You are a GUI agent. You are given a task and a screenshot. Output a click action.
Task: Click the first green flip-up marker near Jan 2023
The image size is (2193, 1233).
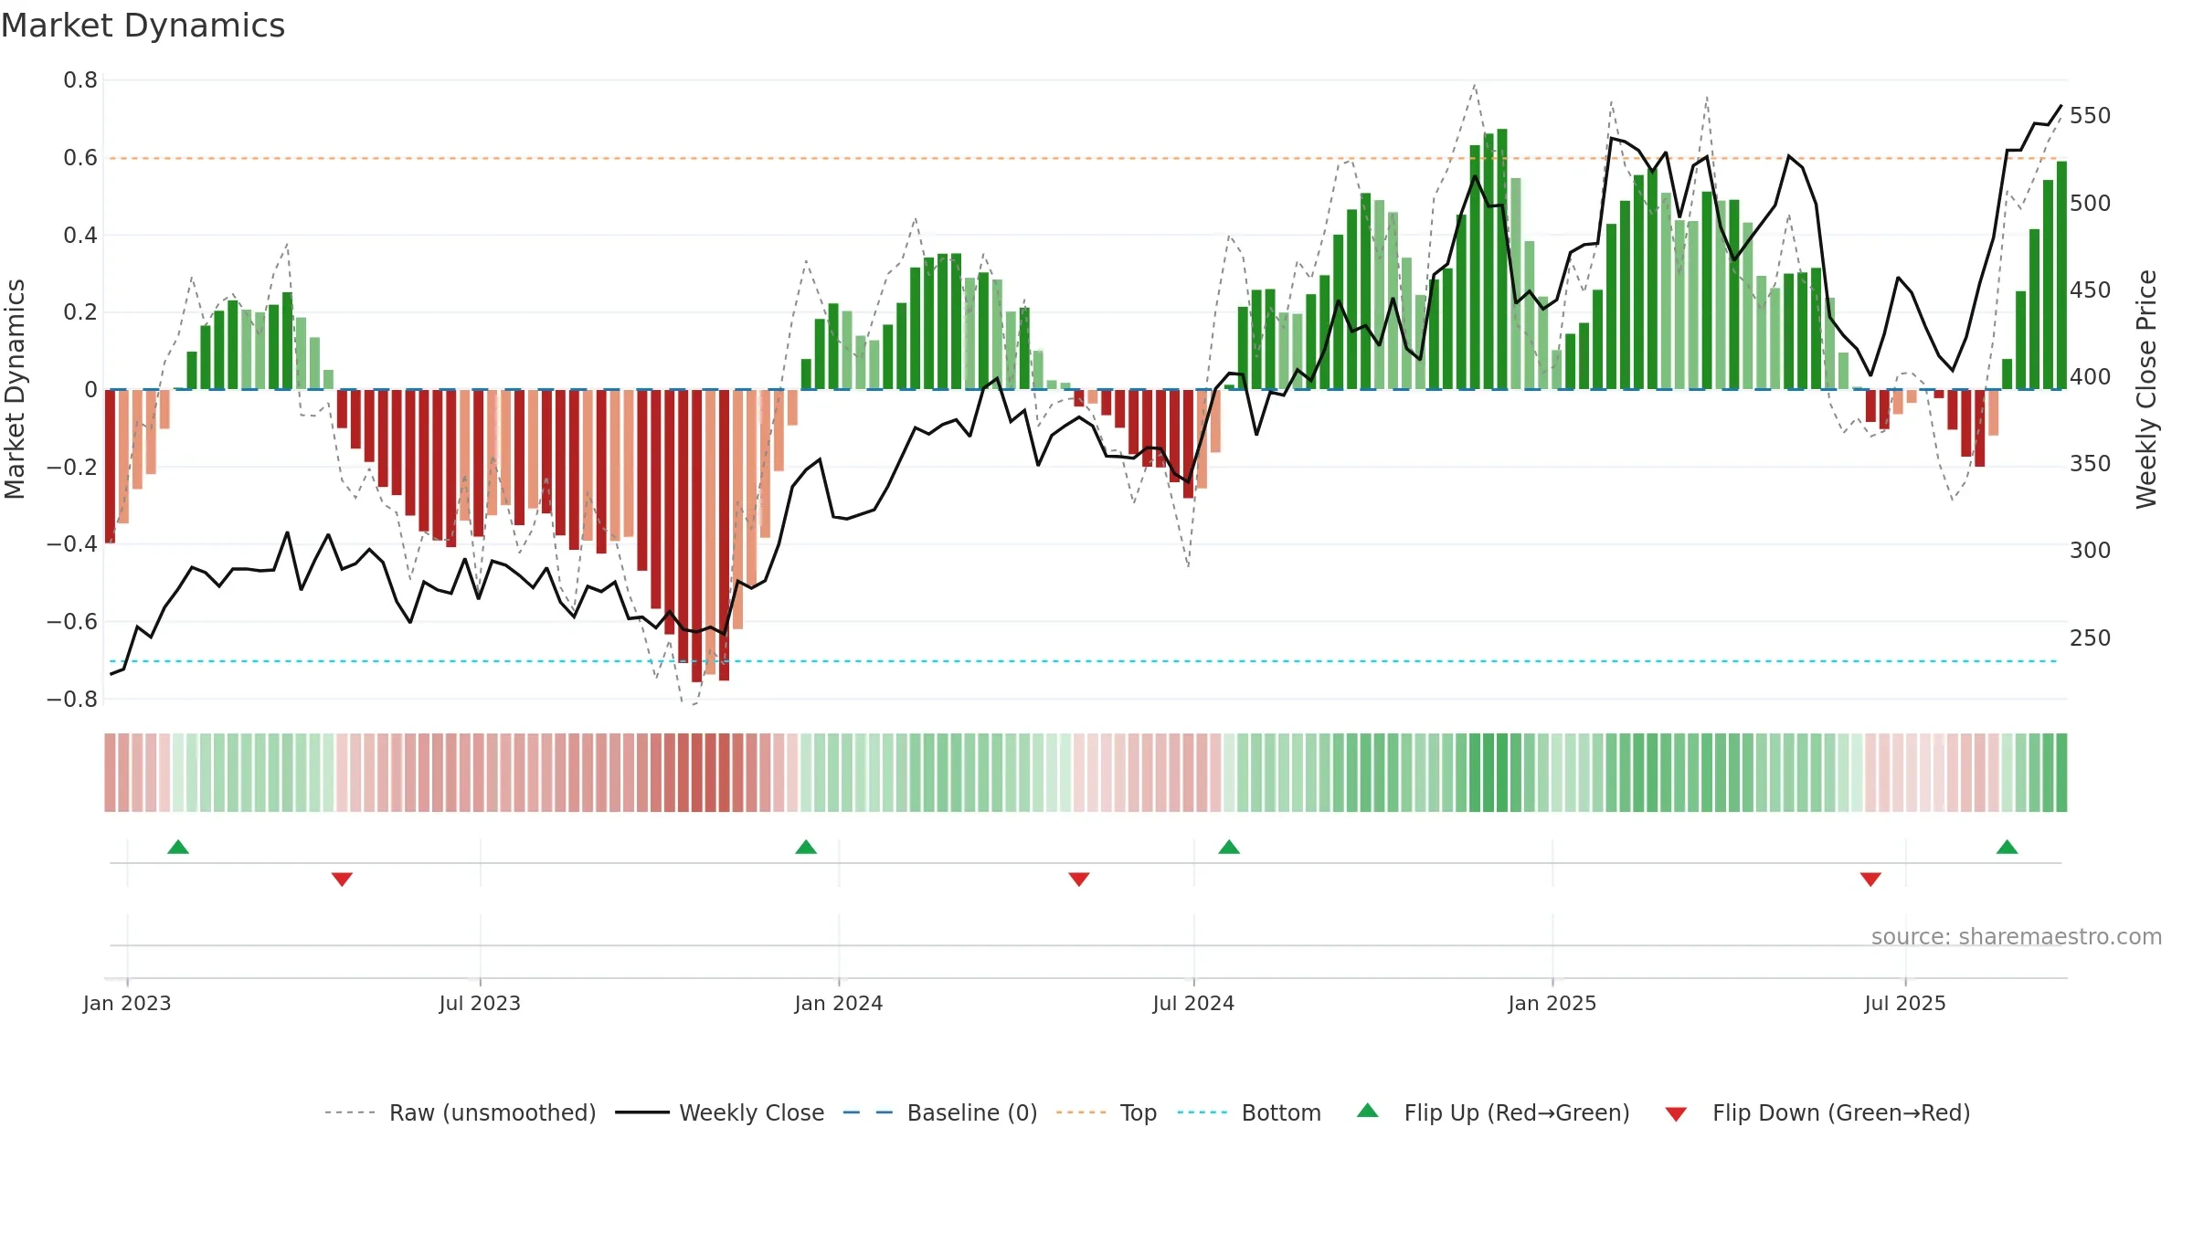[x=178, y=847]
